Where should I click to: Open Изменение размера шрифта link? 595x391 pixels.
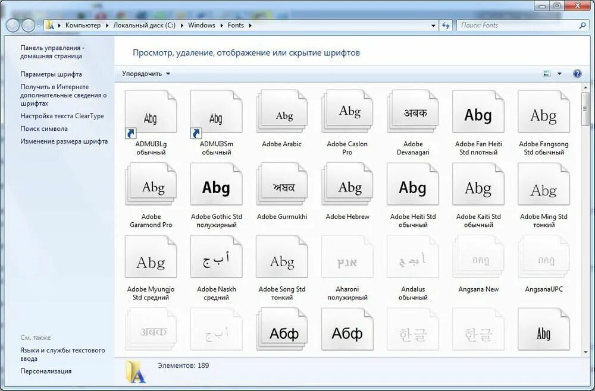pyautogui.click(x=64, y=141)
